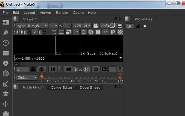185x116 pixels.
Task: Open the Cache menu
Action: coord(78,13)
